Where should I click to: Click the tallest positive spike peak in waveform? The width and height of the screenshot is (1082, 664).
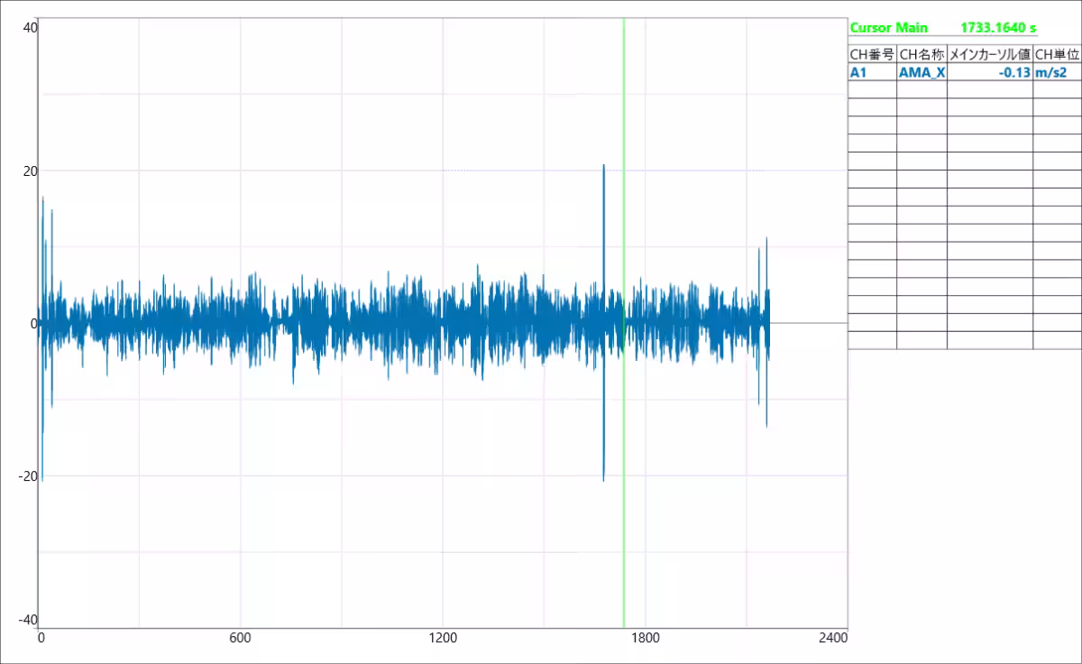click(x=603, y=167)
